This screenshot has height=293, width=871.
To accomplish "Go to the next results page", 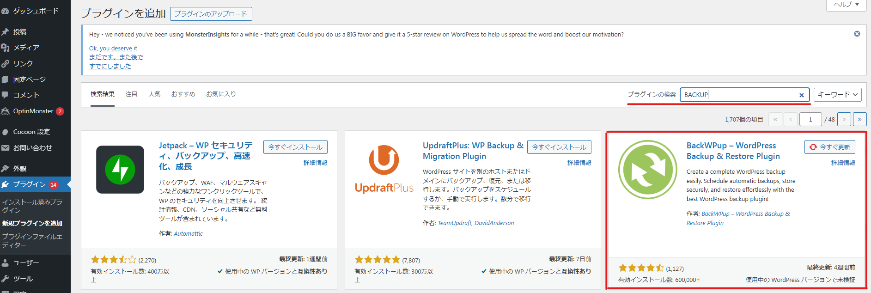I will [x=844, y=119].
